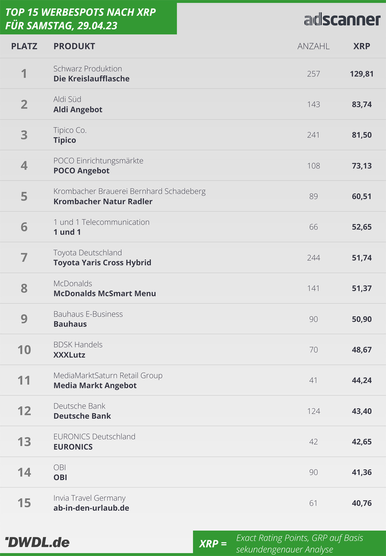
Task: Click the ANZAHL column header
Action: tap(313, 46)
